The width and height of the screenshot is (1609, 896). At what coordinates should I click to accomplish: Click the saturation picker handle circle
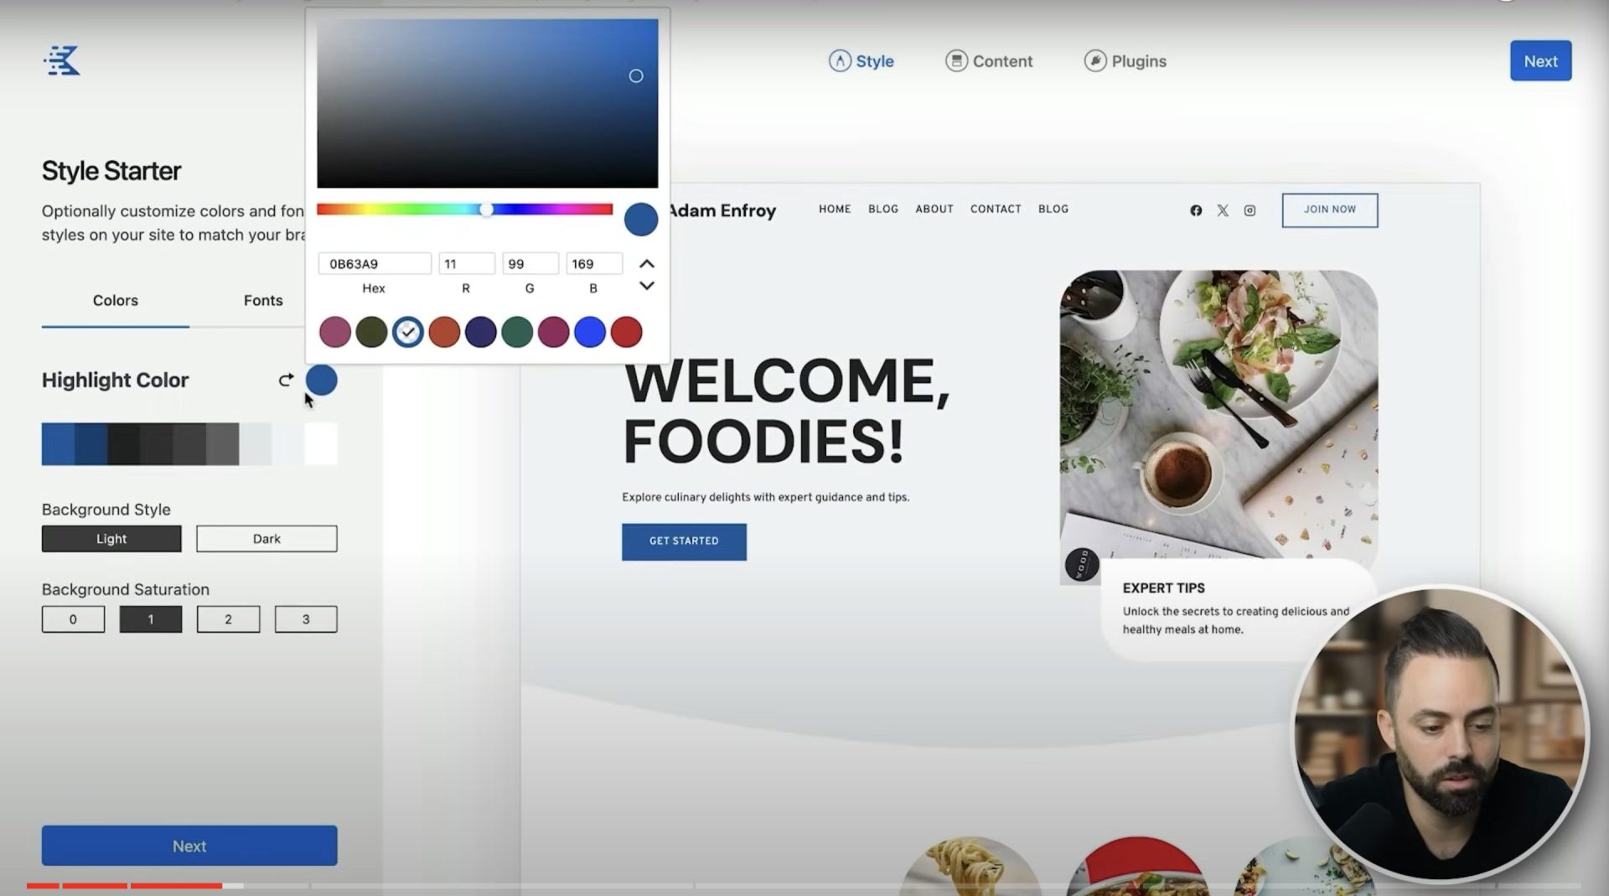tap(636, 76)
